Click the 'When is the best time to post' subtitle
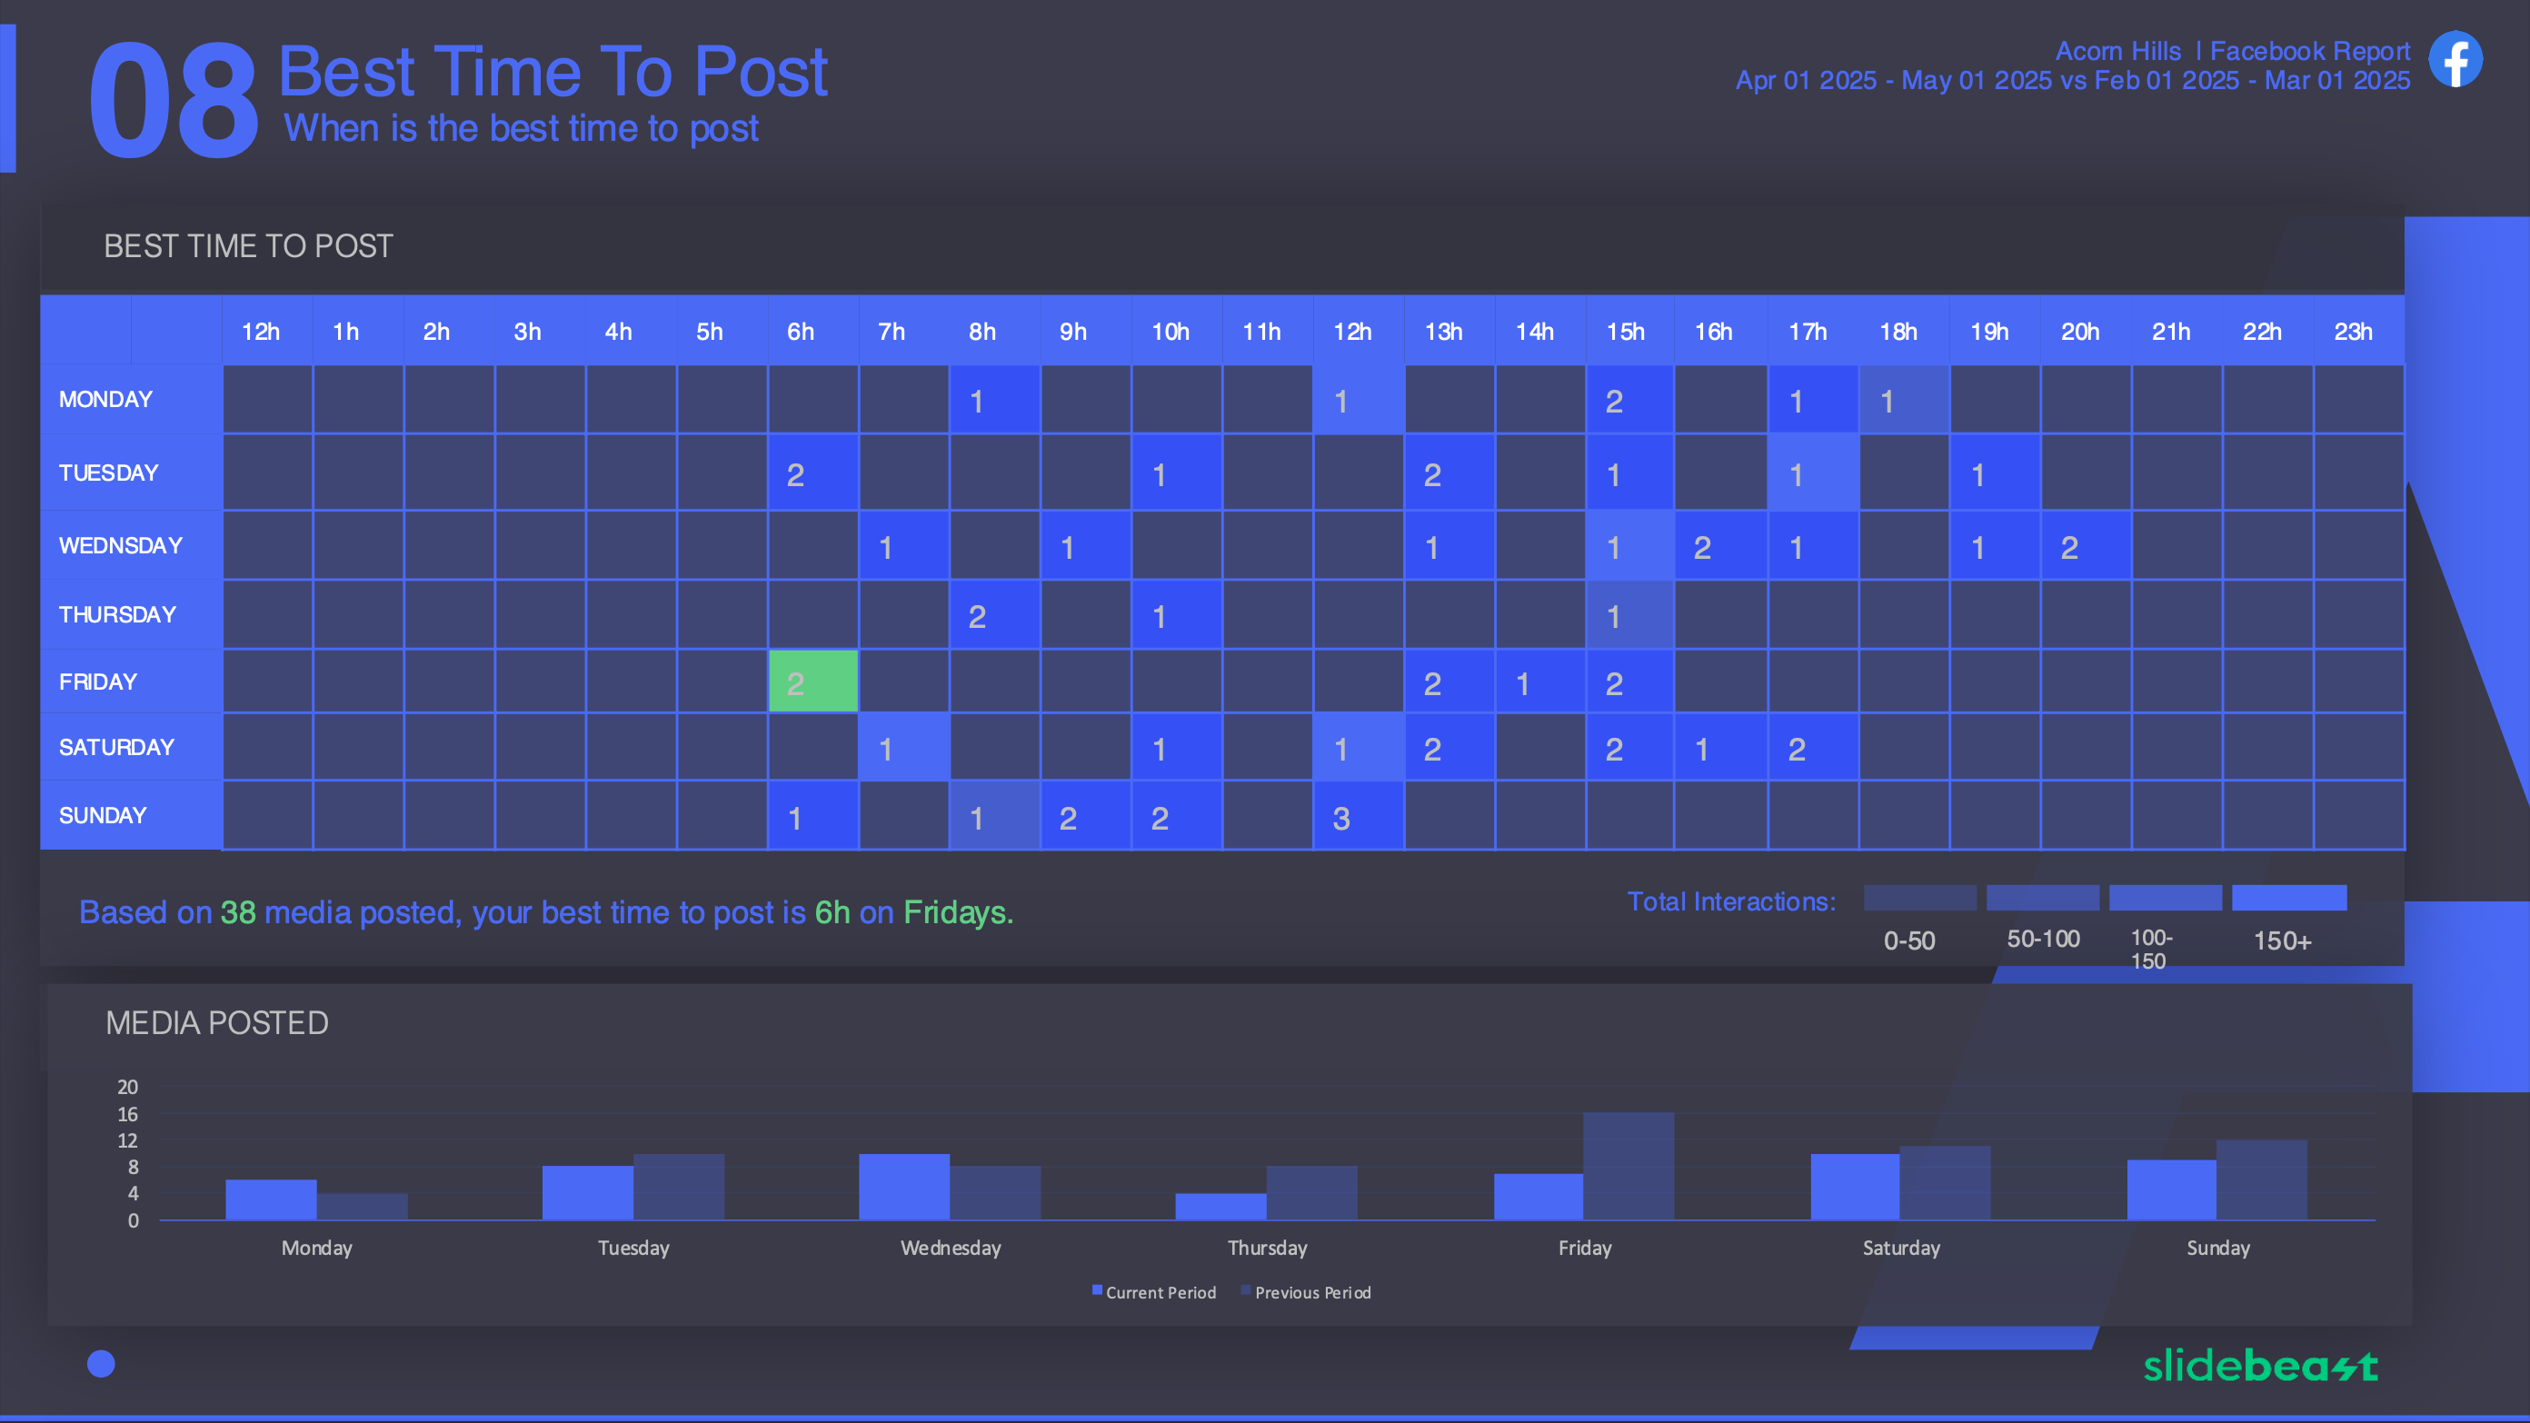The height and width of the screenshot is (1423, 2530). point(522,129)
